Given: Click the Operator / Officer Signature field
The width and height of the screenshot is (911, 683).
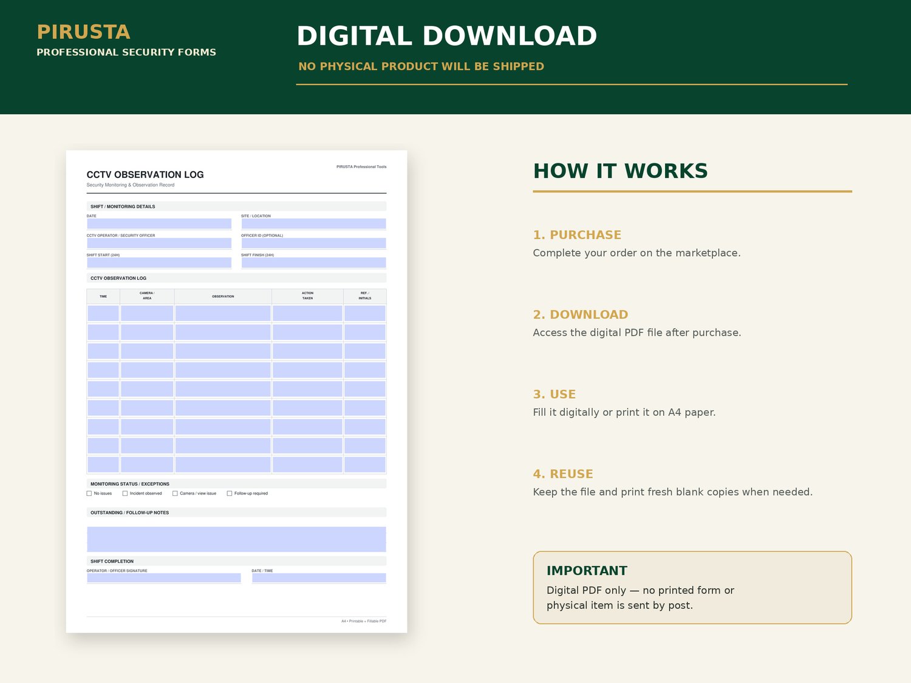Looking at the screenshot, I should click(164, 578).
